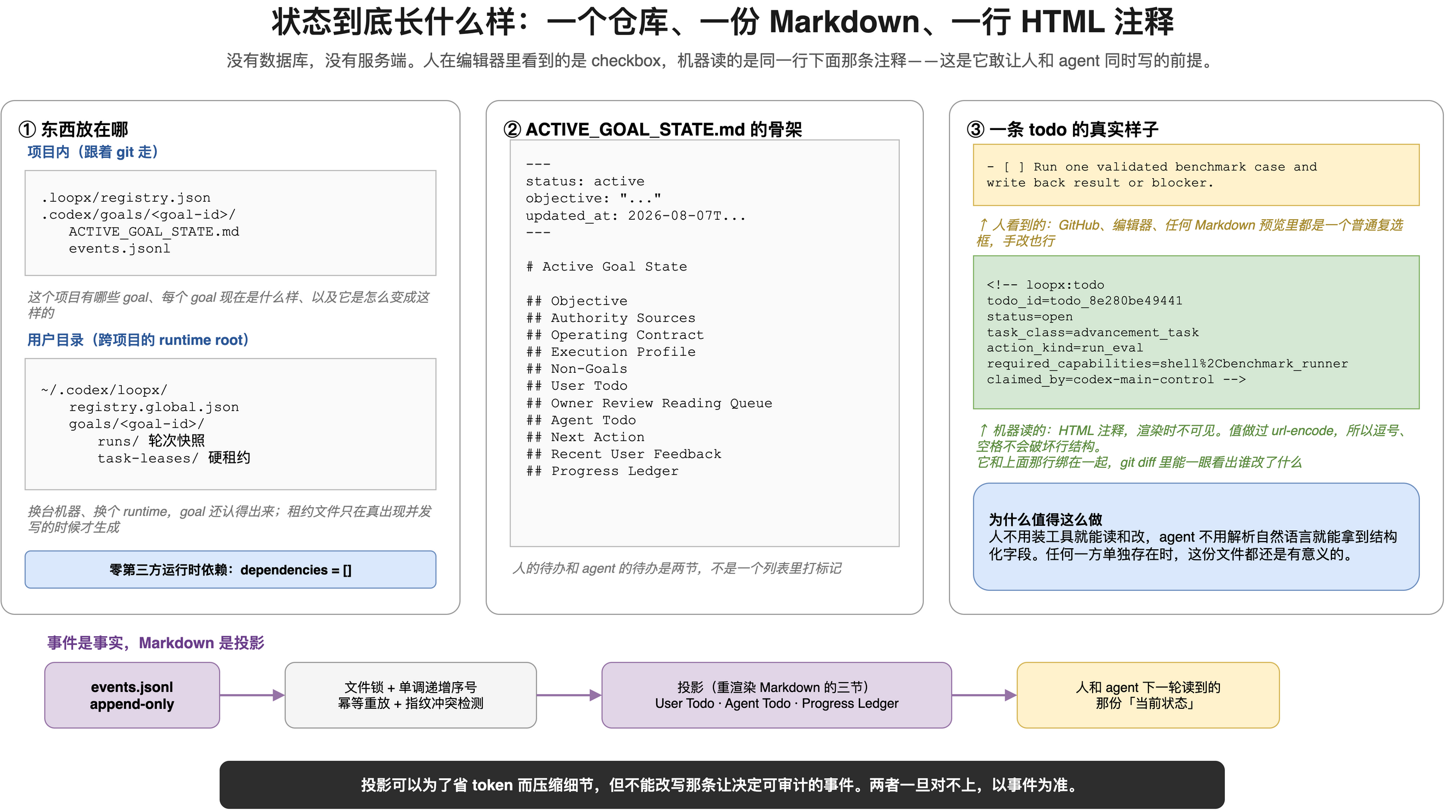The height and width of the screenshot is (810, 1445).
Task: Click '## Agent Todo' line
Action: click(x=581, y=420)
